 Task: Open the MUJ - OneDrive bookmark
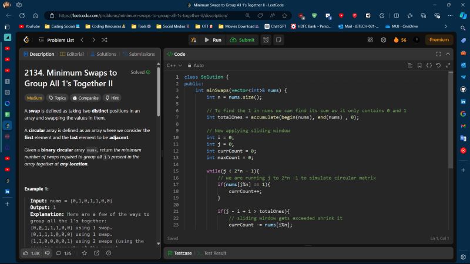[x=402, y=26]
